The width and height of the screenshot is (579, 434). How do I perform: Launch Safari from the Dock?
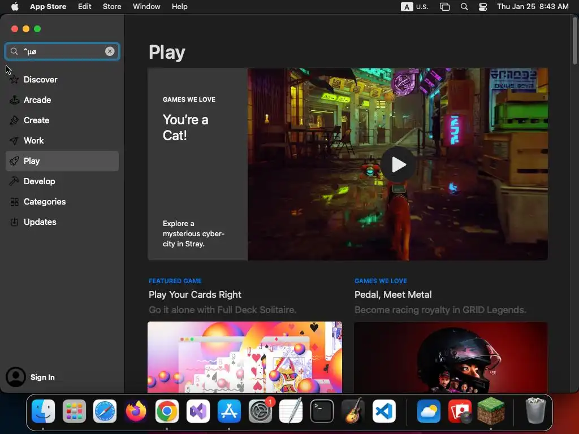(105, 411)
